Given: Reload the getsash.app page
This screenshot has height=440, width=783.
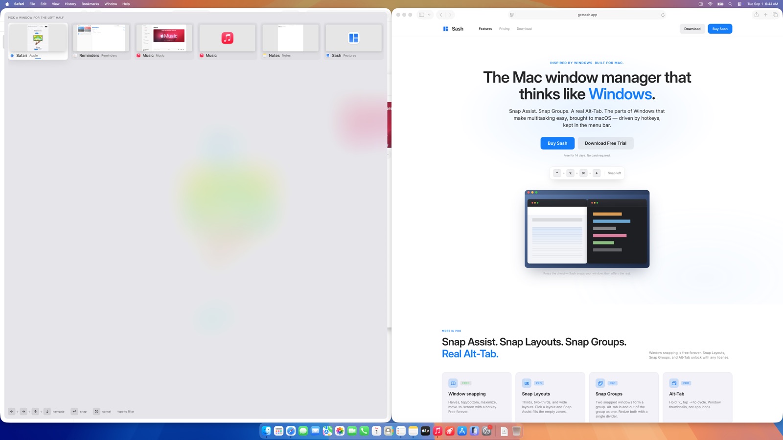Looking at the screenshot, I should 663,15.
